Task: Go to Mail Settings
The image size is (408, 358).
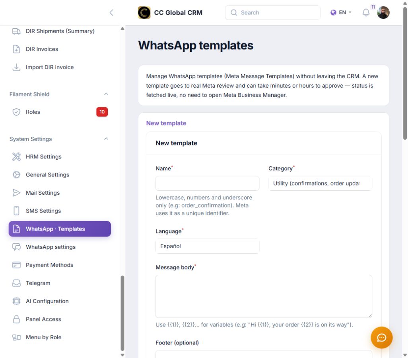Action: click(x=60, y=193)
